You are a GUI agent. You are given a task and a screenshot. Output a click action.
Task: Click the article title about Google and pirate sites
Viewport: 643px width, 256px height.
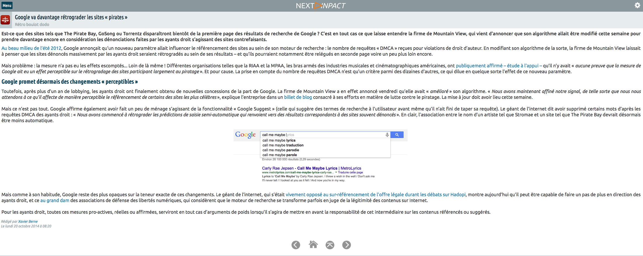71,17
